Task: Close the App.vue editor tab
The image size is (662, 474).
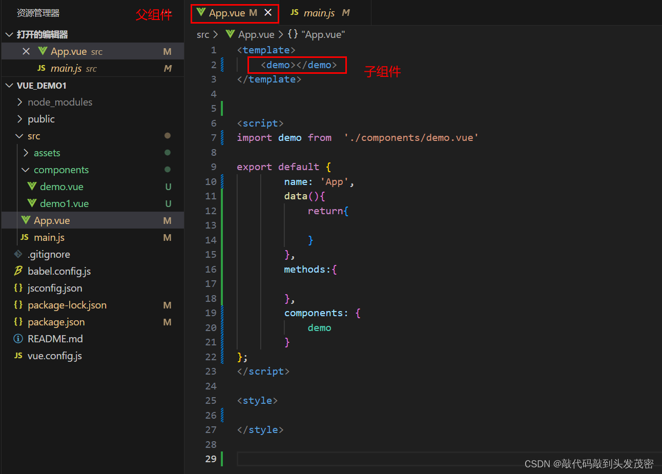Action: pos(268,12)
